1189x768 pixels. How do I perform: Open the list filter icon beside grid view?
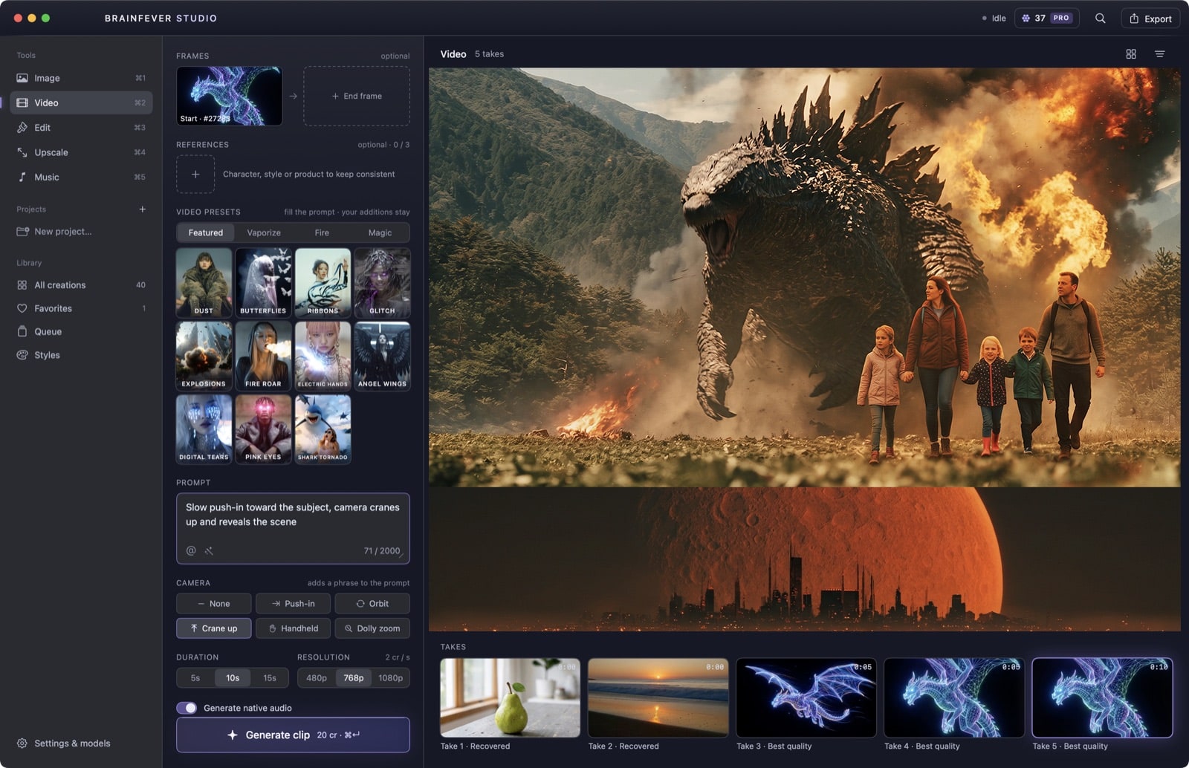click(1159, 54)
